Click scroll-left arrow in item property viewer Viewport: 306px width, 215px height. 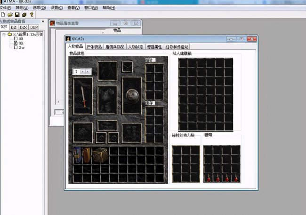[58, 102]
